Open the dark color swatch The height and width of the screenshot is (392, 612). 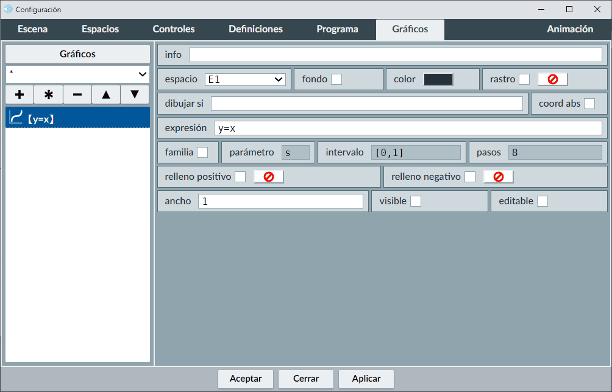coord(438,79)
